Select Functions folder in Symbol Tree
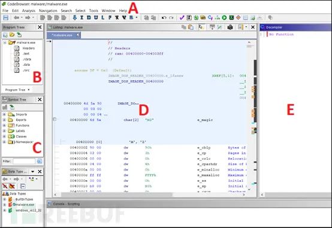Screen dimensions: 332x228 (x=22, y=125)
